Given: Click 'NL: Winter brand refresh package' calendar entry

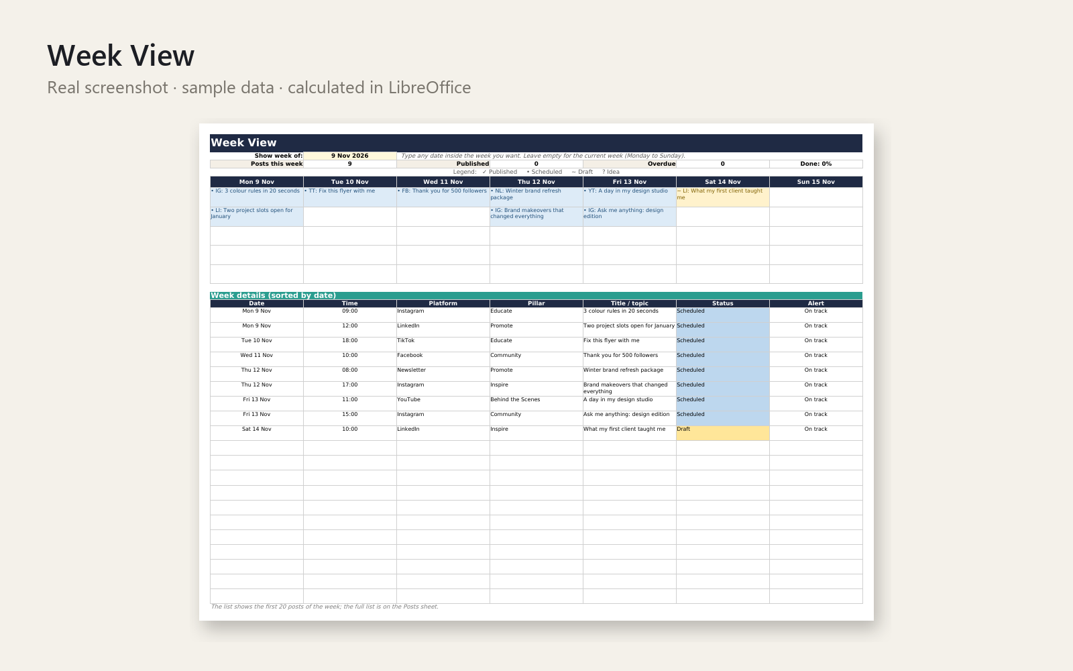Looking at the screenshot, I should pyautogui.click(x=536, y=197).
